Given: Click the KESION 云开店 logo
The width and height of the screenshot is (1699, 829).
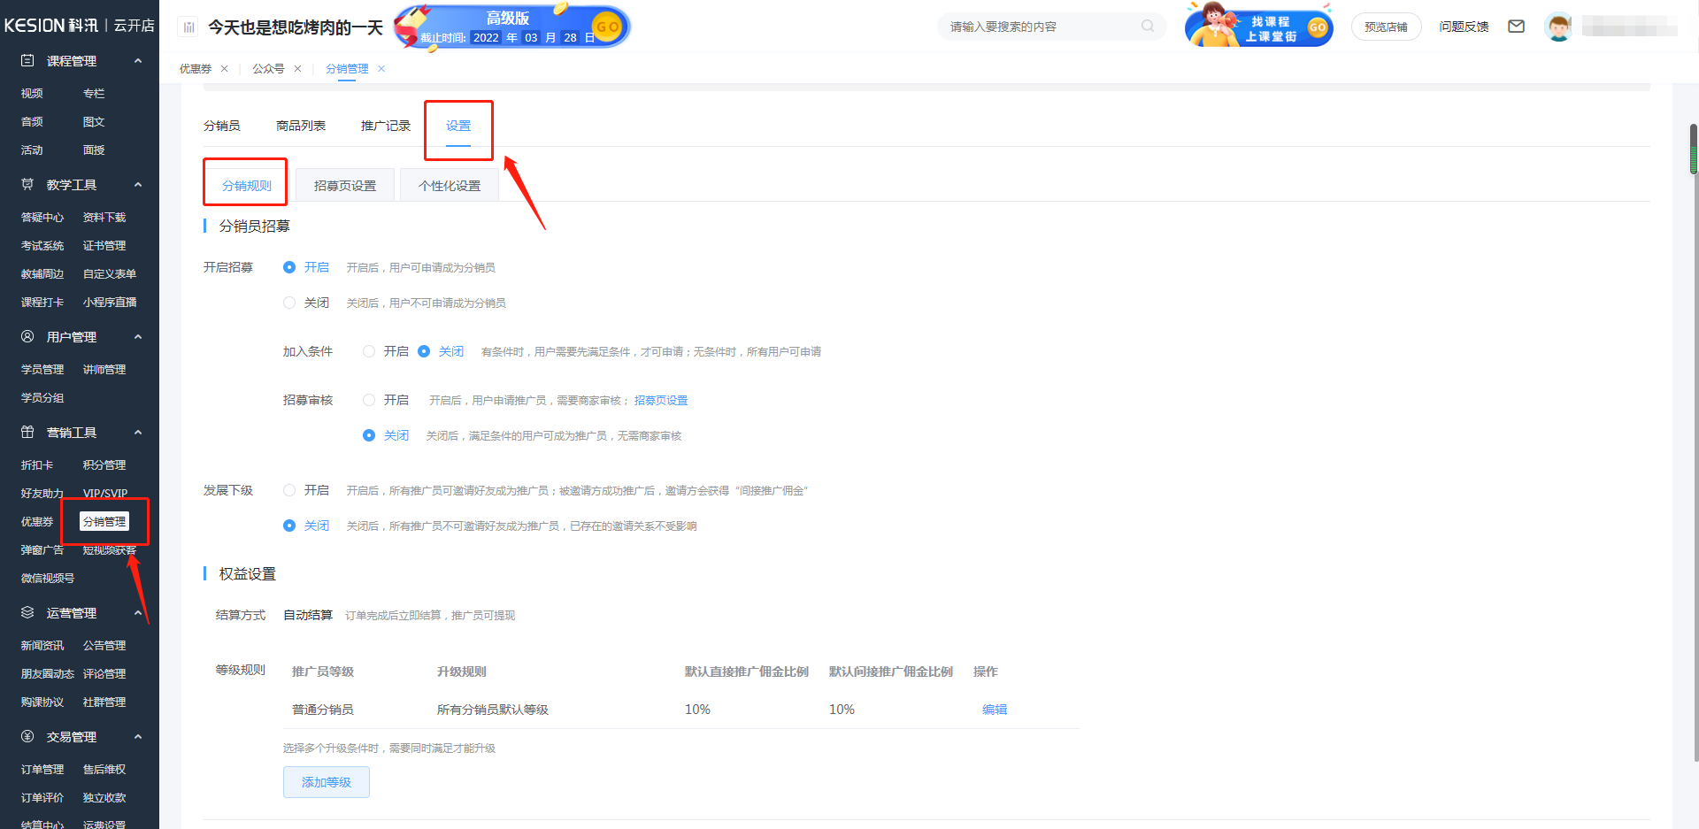Looking at the screenshot, I should tap(79, 26).
